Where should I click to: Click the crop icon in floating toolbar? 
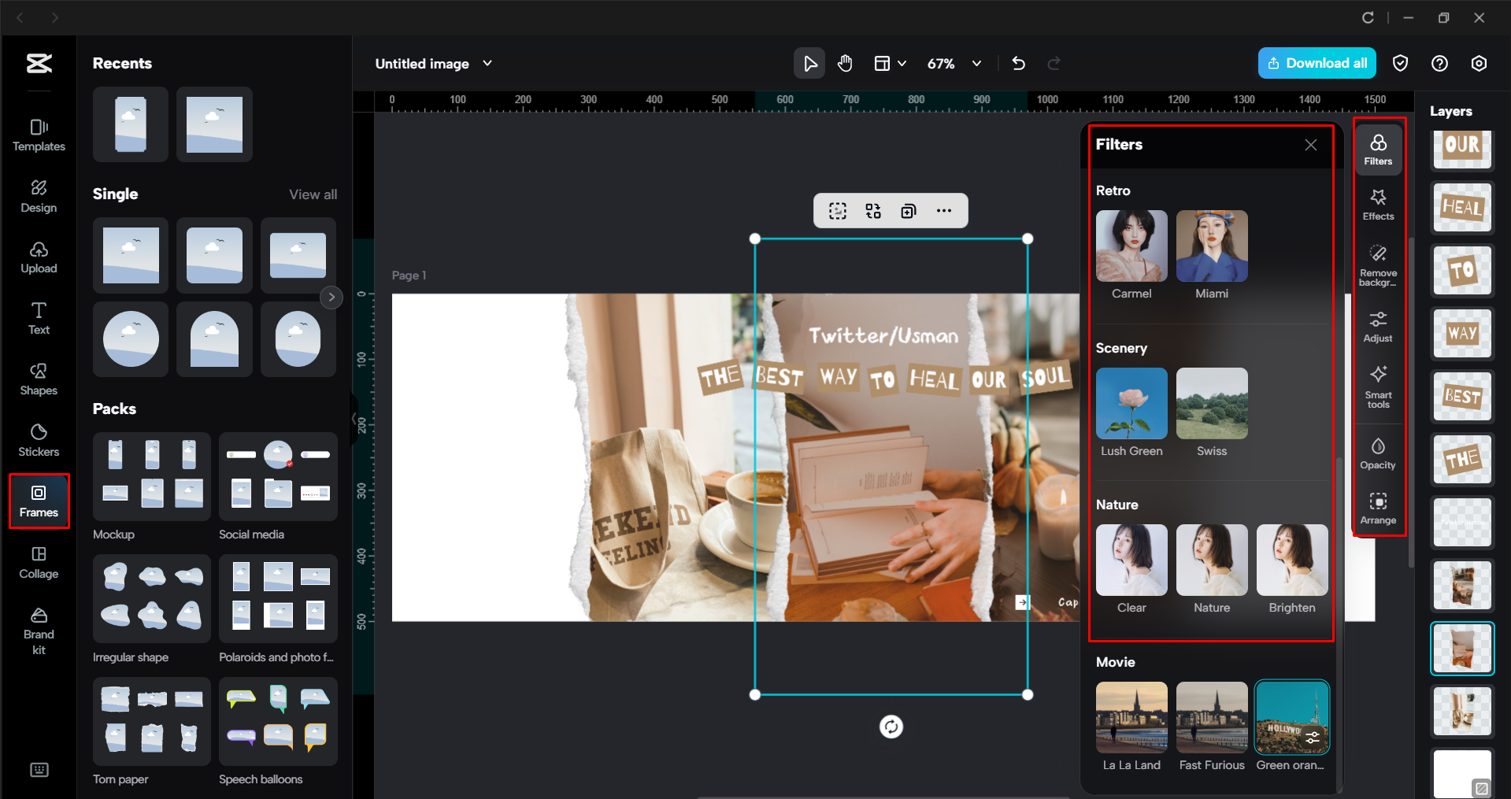pos(838,211)
